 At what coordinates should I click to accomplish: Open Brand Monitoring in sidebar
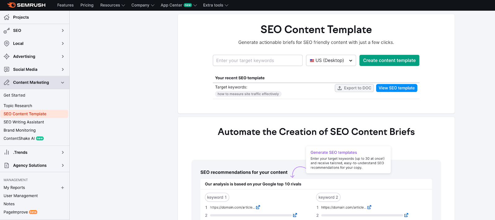[19, 130]
